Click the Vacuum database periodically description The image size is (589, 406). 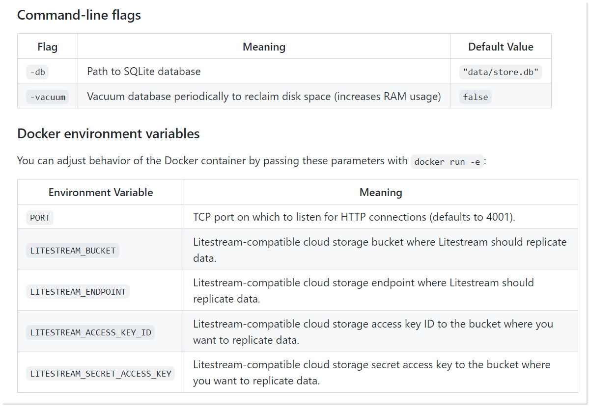(x=263, y=97)
